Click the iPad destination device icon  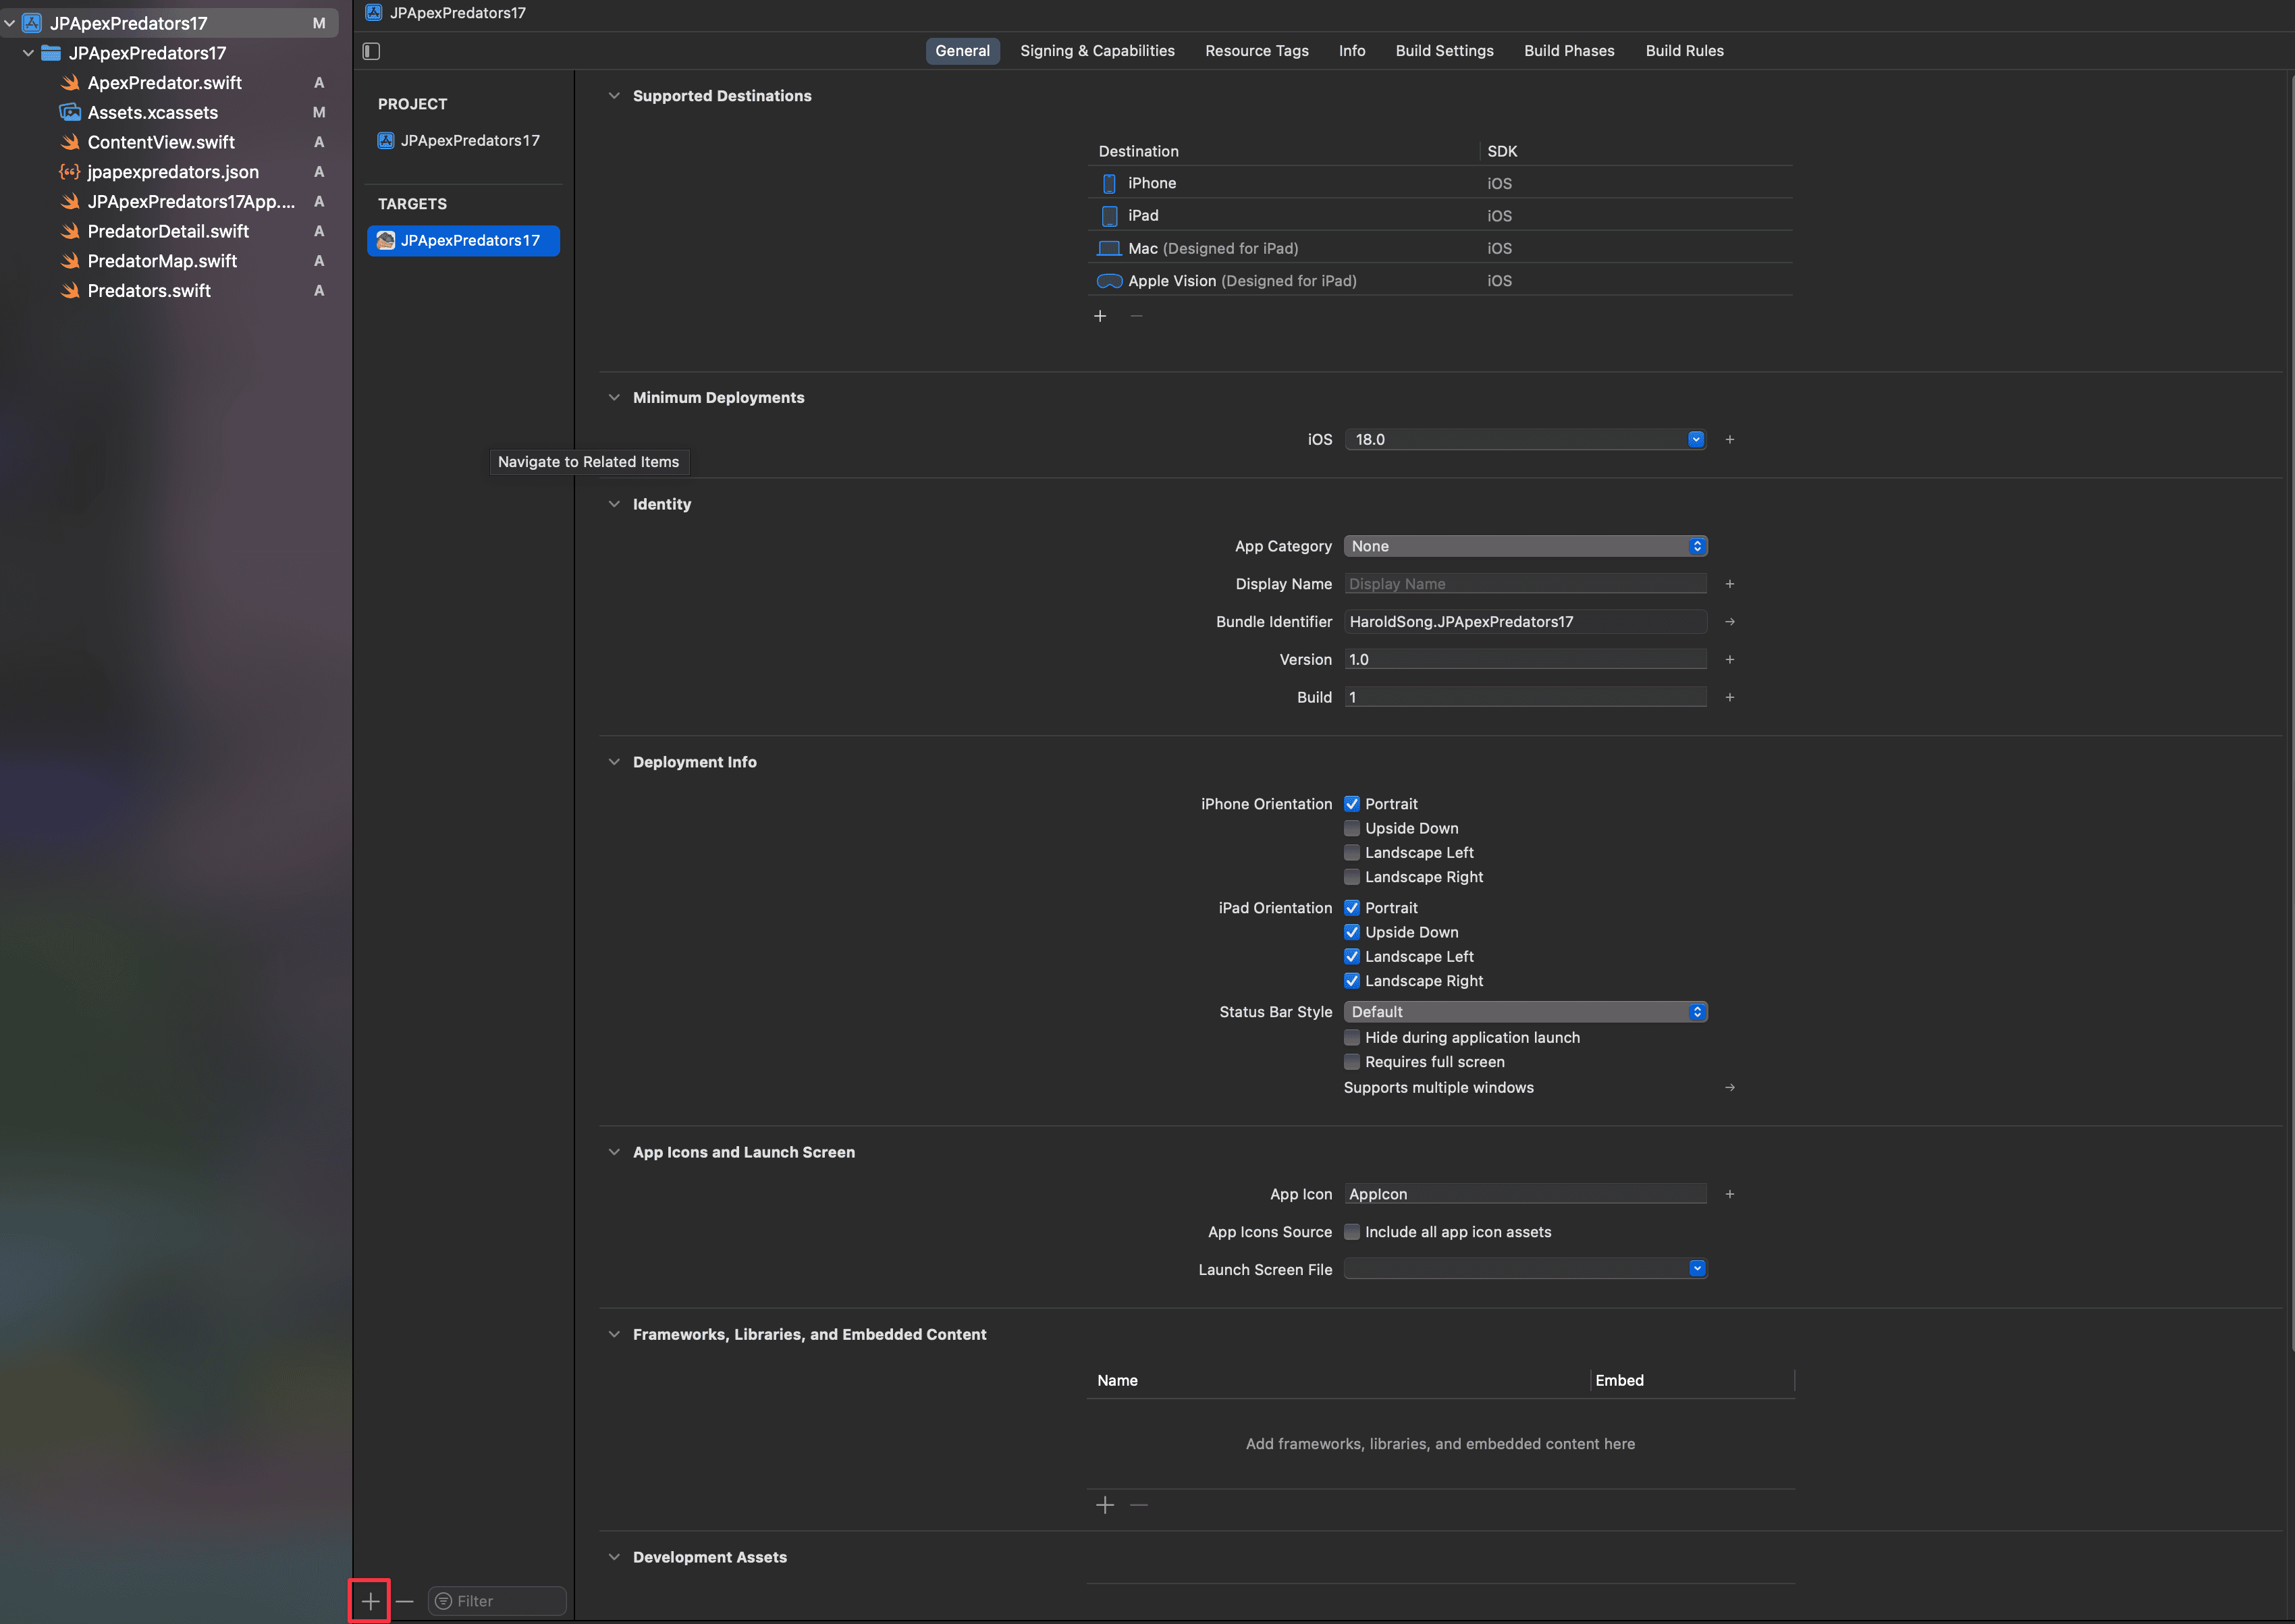click(x=1109, y=216)
